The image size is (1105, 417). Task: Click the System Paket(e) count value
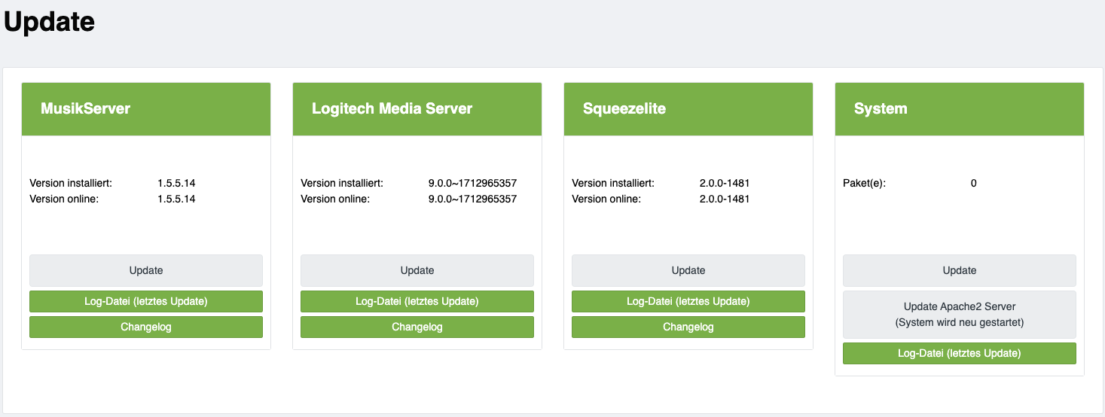974,183
